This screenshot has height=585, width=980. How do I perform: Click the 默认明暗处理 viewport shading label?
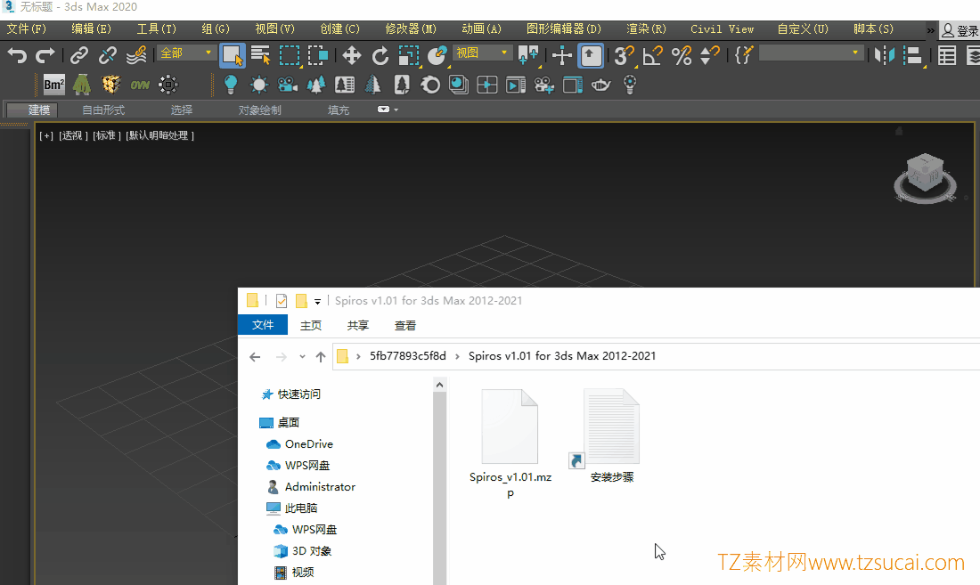160,135
